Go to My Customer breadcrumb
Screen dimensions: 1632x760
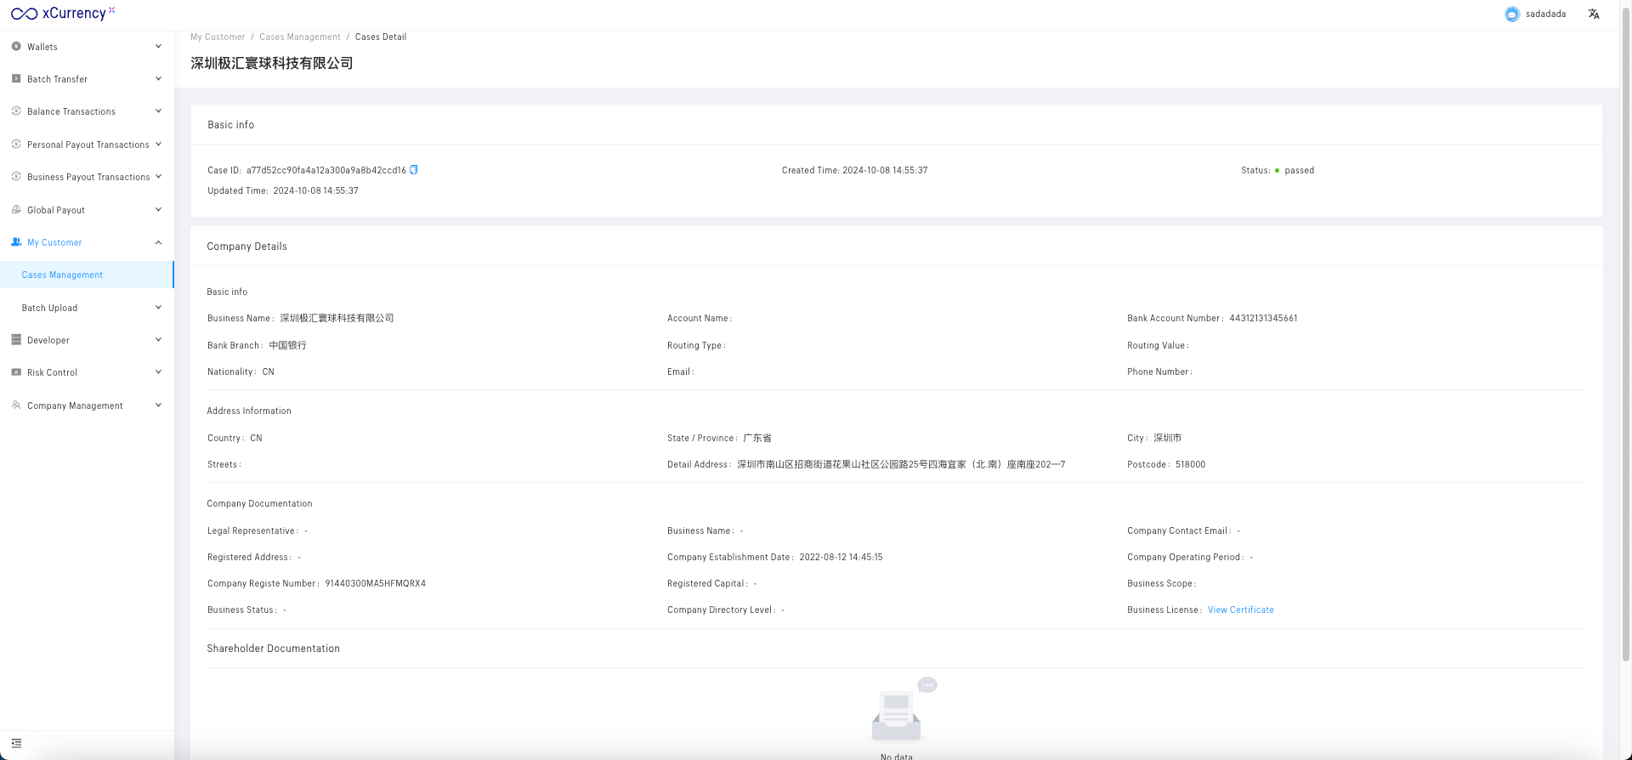coord(218,37)
